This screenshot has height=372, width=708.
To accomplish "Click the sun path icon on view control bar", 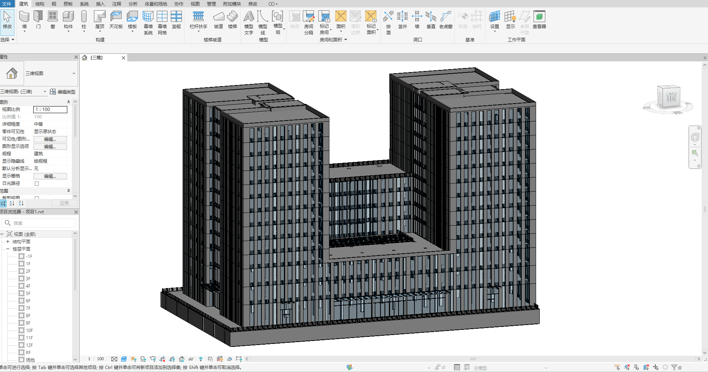I will [x=133, y=359].
